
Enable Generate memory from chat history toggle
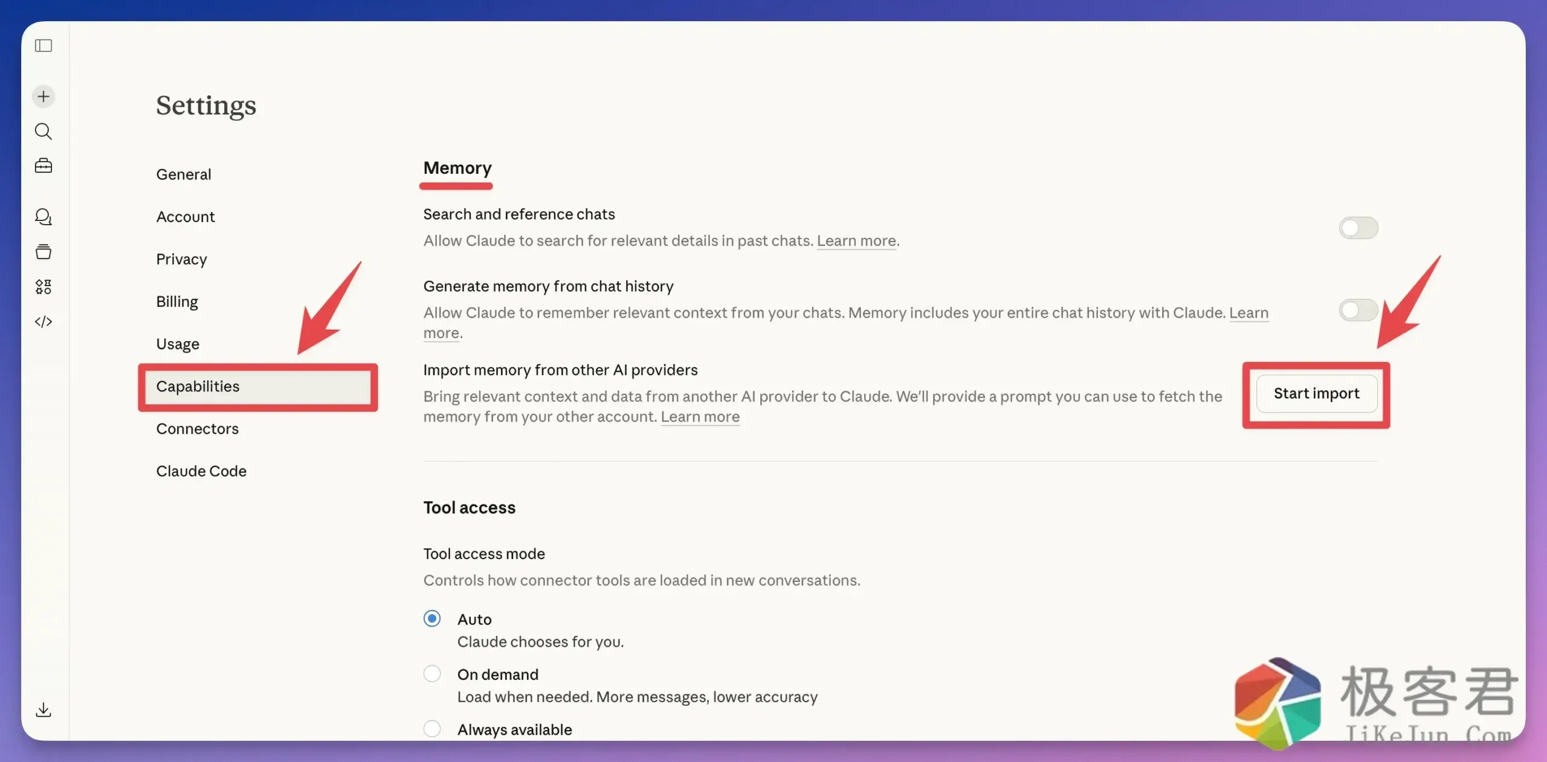1358,310
